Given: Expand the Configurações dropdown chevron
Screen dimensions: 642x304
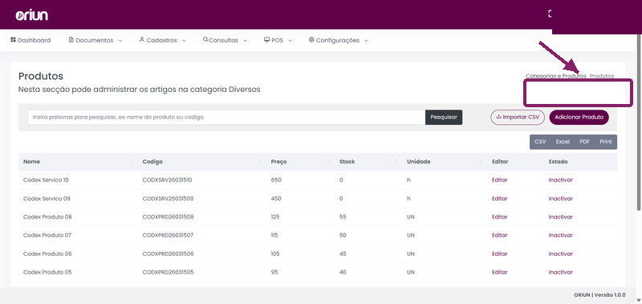Looking at the screenshot, I should 366,41.
